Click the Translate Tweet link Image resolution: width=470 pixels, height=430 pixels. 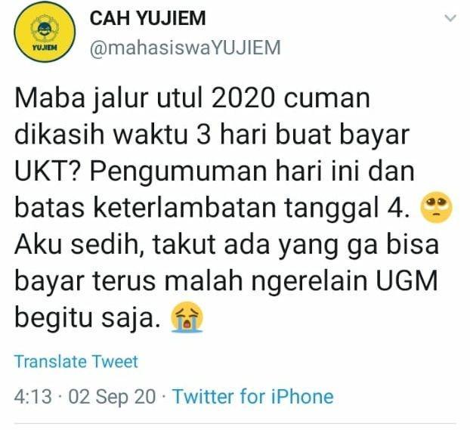pos(76,361)
